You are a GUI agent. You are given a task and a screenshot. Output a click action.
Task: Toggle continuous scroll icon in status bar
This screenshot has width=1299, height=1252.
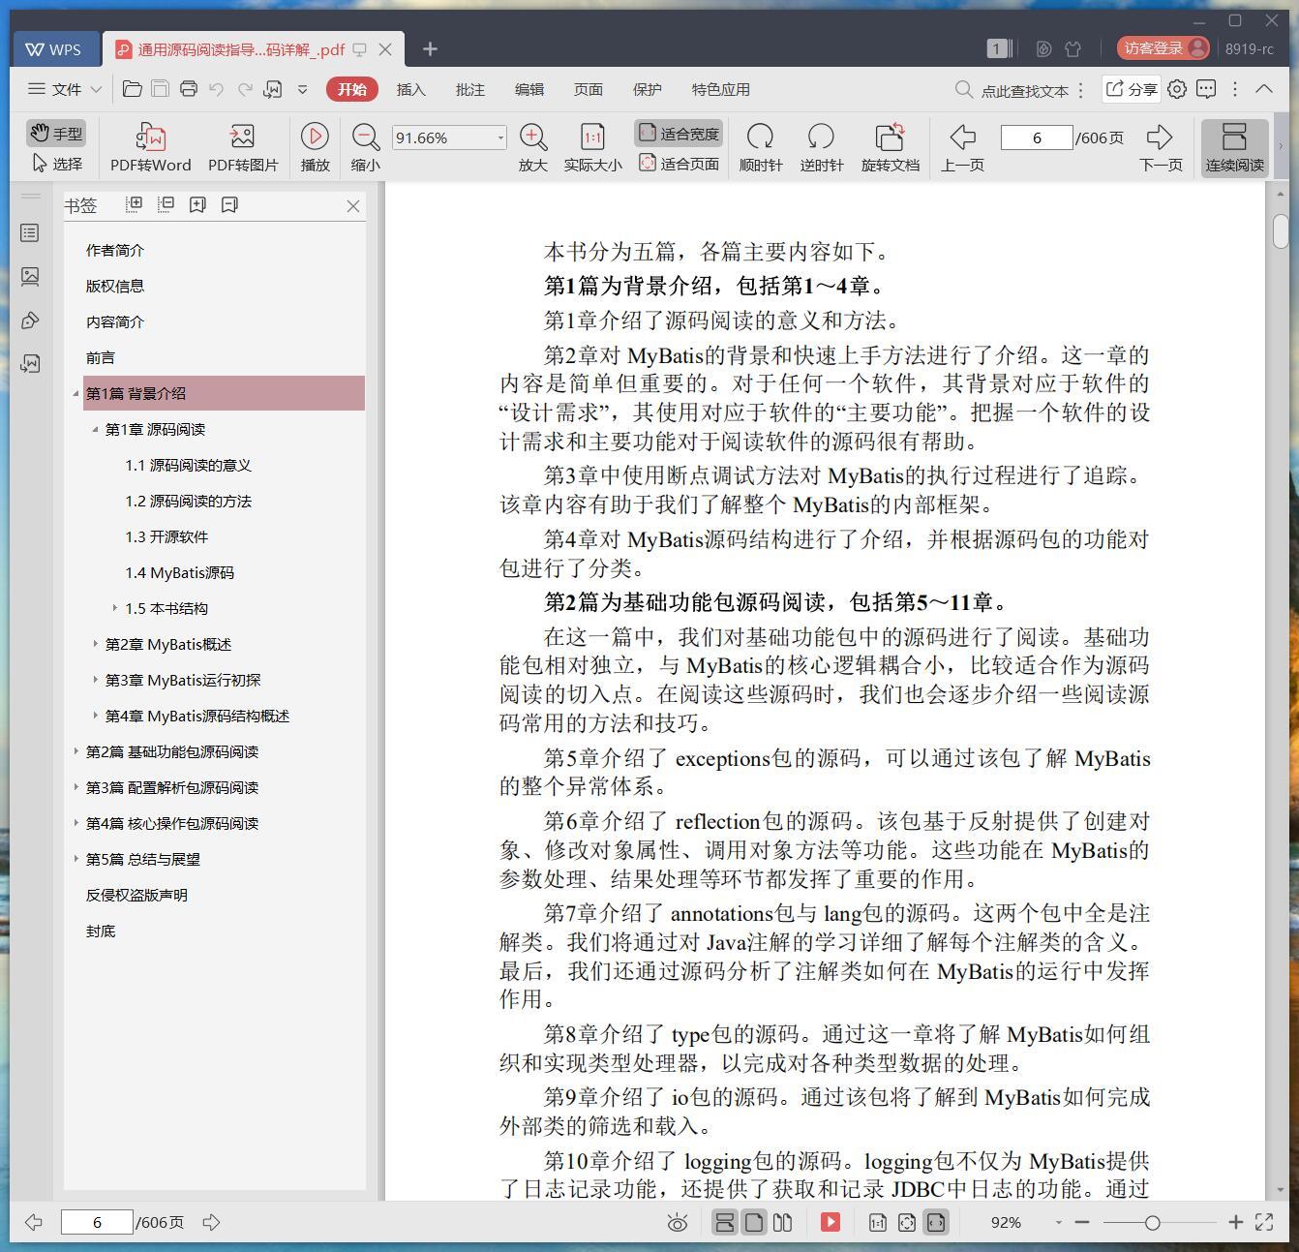[x=724, y=1222]
